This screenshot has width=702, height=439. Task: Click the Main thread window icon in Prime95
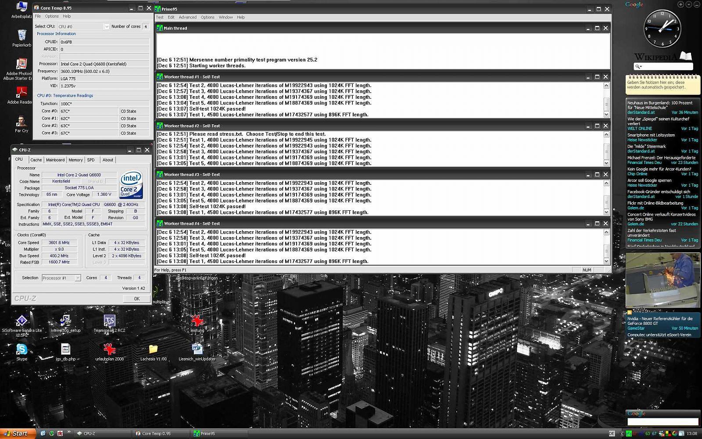pyautogui.click(x=160, y=28)
